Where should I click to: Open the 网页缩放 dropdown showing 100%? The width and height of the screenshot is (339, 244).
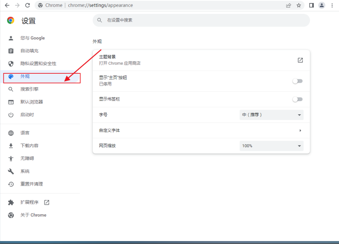pos(272,146)
